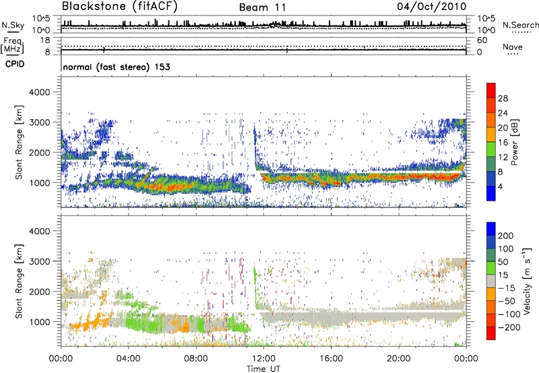This screenshot has height=373, width=539.
Task: Click the 'Time UT' axis label
Action: (263, 369)
